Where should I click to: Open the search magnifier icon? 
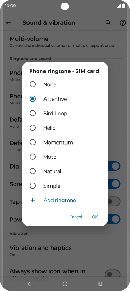coord(108,23)
